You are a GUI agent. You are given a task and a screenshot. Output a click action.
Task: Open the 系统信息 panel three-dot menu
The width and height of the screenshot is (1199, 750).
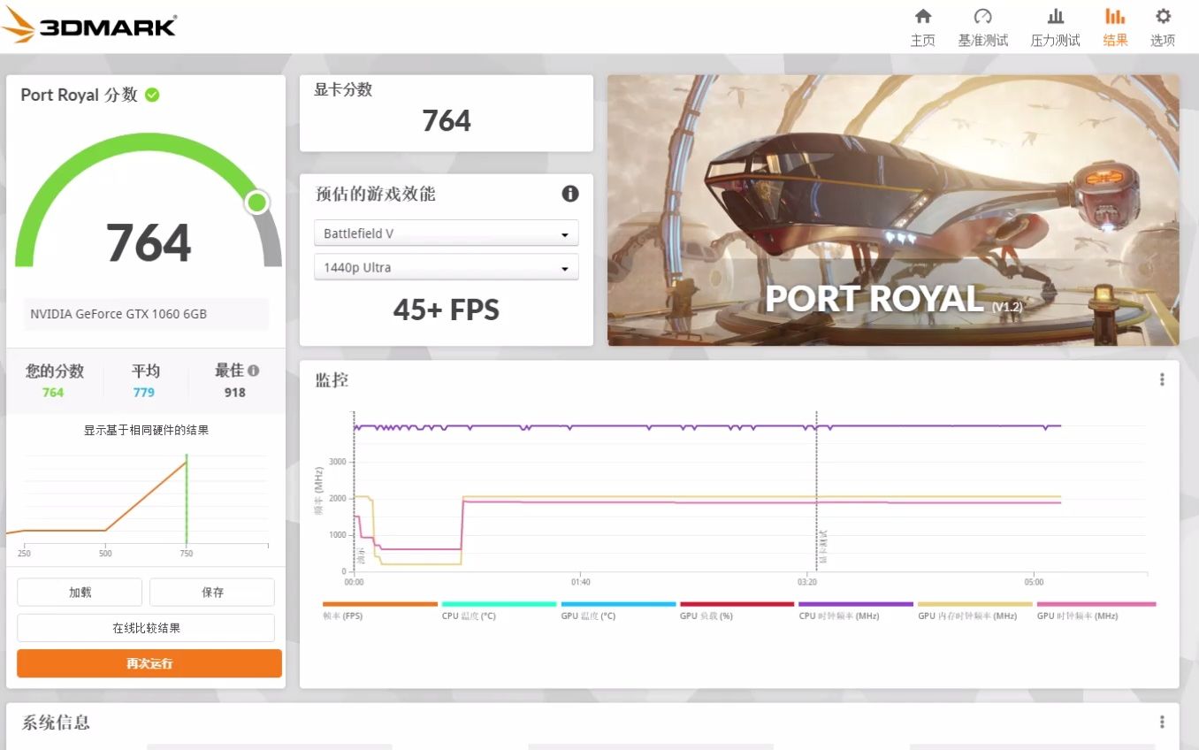pos(1162,722)
